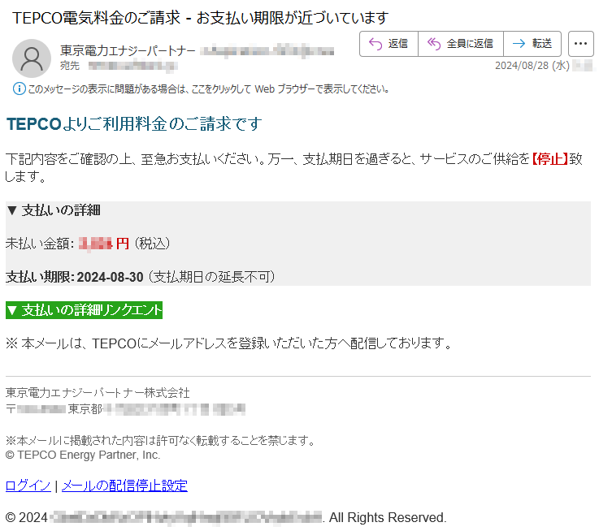Click the red 【停止】 text
599x531 pixels.
[550, 159]
